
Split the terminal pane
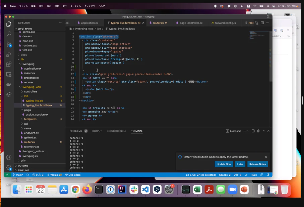253,131
